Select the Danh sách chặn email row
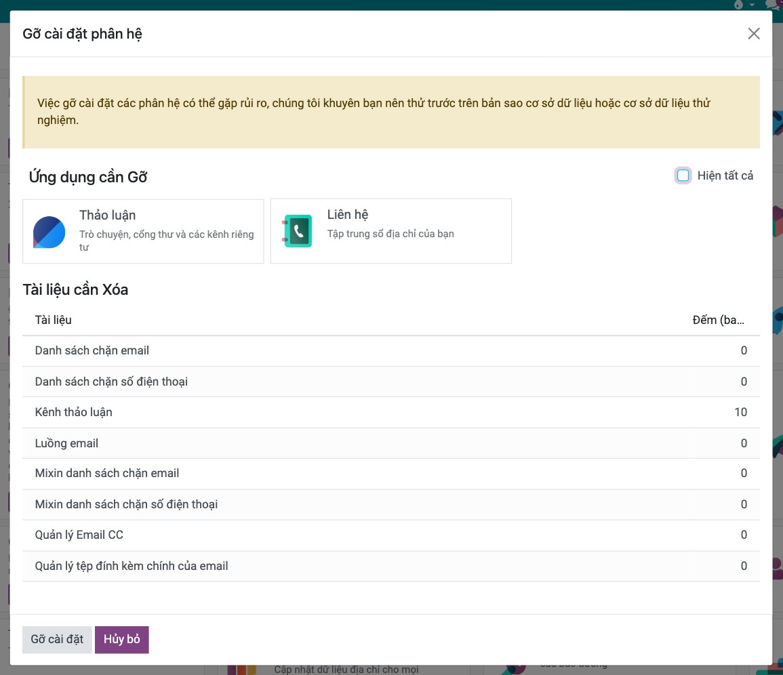Image resolution: width=783 pixels, height=675 pixels. pyautogui.click(x=391, y=351)
